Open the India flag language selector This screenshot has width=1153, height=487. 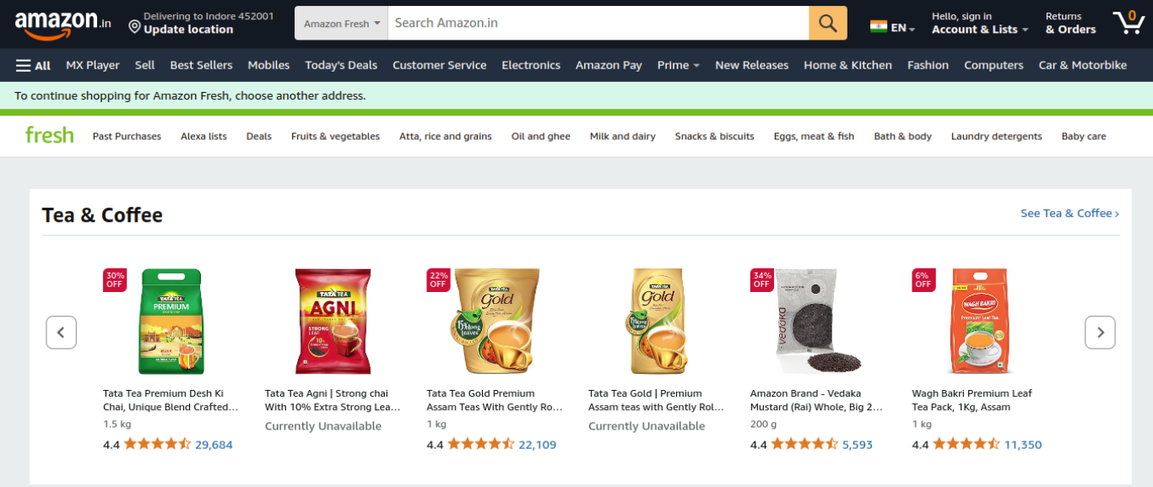coord(892,27)
